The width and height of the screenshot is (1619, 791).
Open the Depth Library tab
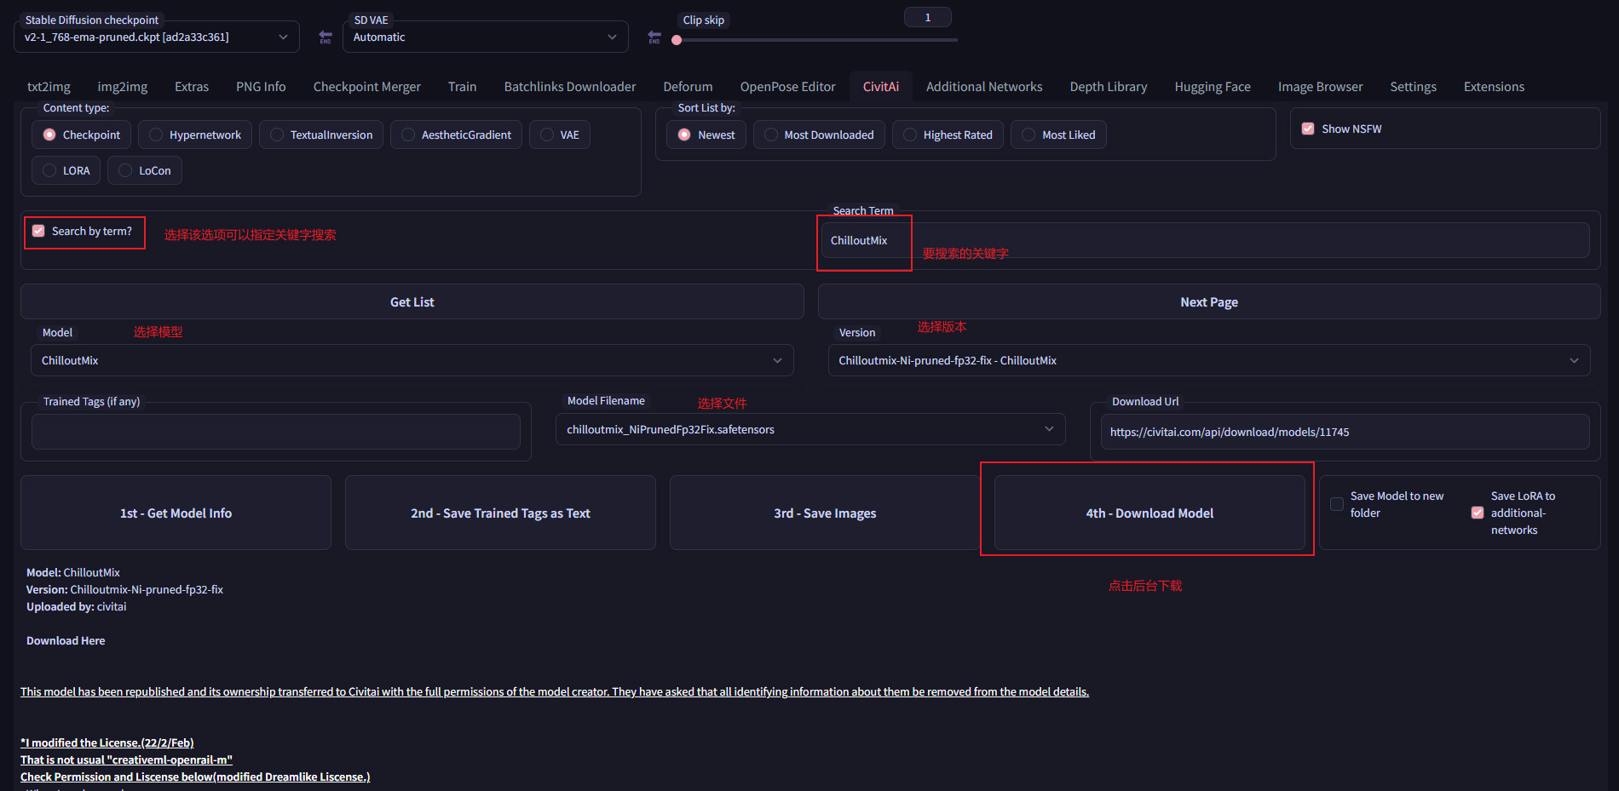coord(1109,87)
